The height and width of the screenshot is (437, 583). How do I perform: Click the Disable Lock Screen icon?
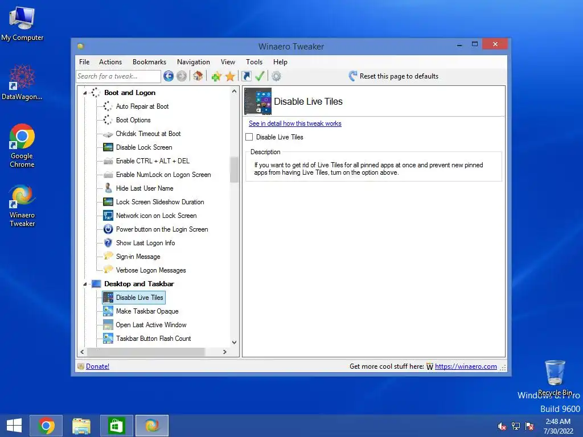(x=108, y=147)
